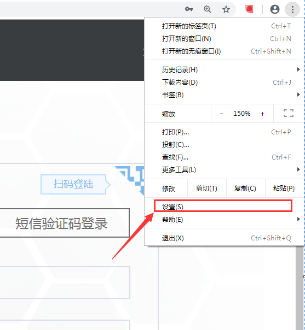Click the zoom magnifier icon in address bar
The image size is (305, 330).
[208, 9]
